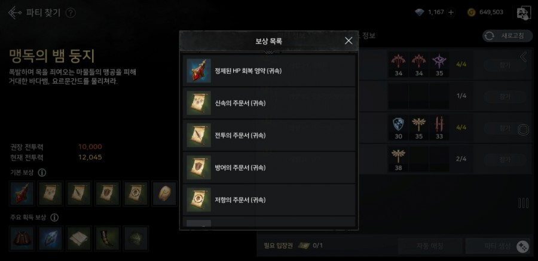The height and width of the screenshot is (261, 538).
Task: Click the back arrow beside 파티 찾기
Action: pyautogui.click(x=15, y=13)
